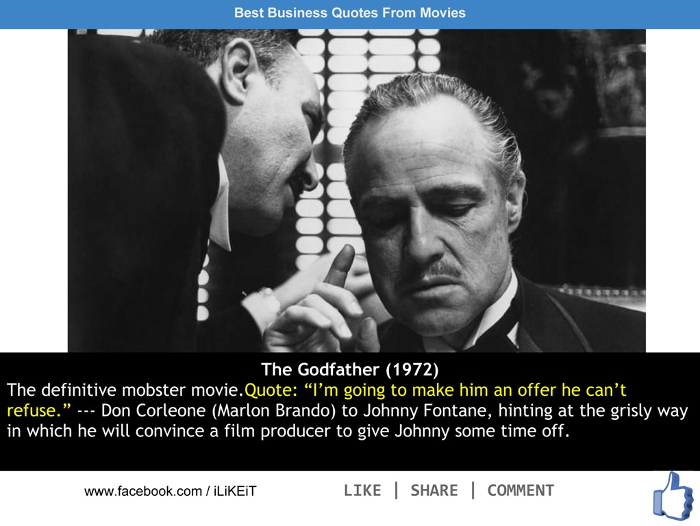Image resolution: width=700 pixels, height=526 pixels.
Task: Click the SHARE label
Action: pos(434,490)
